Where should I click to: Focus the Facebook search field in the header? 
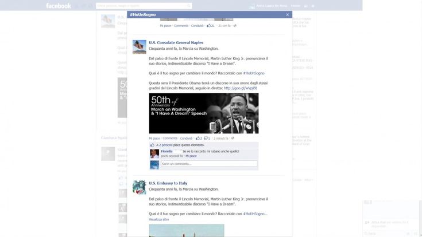144,6
